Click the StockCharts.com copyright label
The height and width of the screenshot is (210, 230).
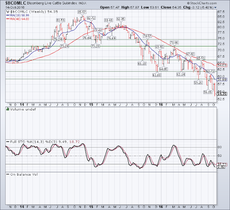pyautogui.click(x=202, y=3)
